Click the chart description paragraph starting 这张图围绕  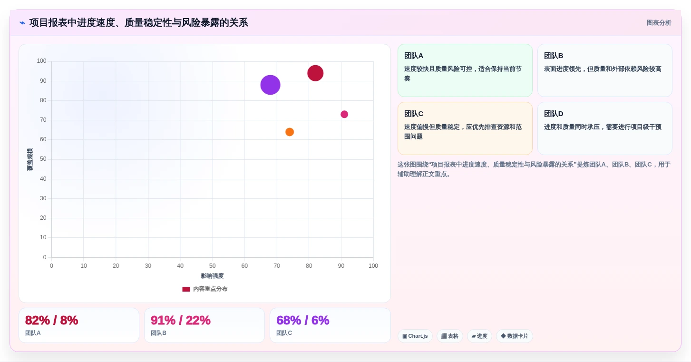coord(534,169)
